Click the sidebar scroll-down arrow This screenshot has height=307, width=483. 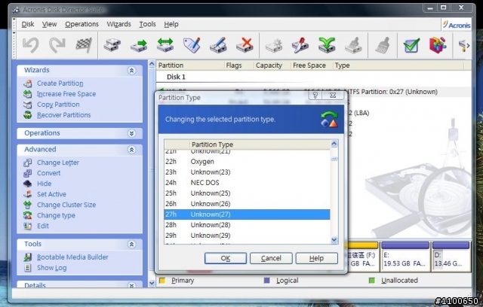(152, 283)
